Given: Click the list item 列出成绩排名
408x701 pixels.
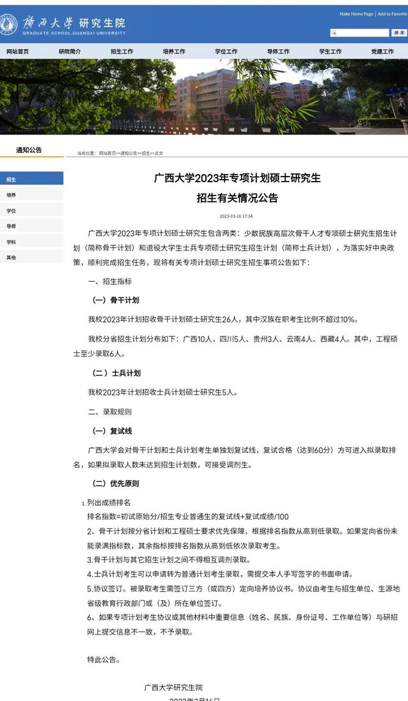Looking at the screenshot, I should (x=109, y=503).
